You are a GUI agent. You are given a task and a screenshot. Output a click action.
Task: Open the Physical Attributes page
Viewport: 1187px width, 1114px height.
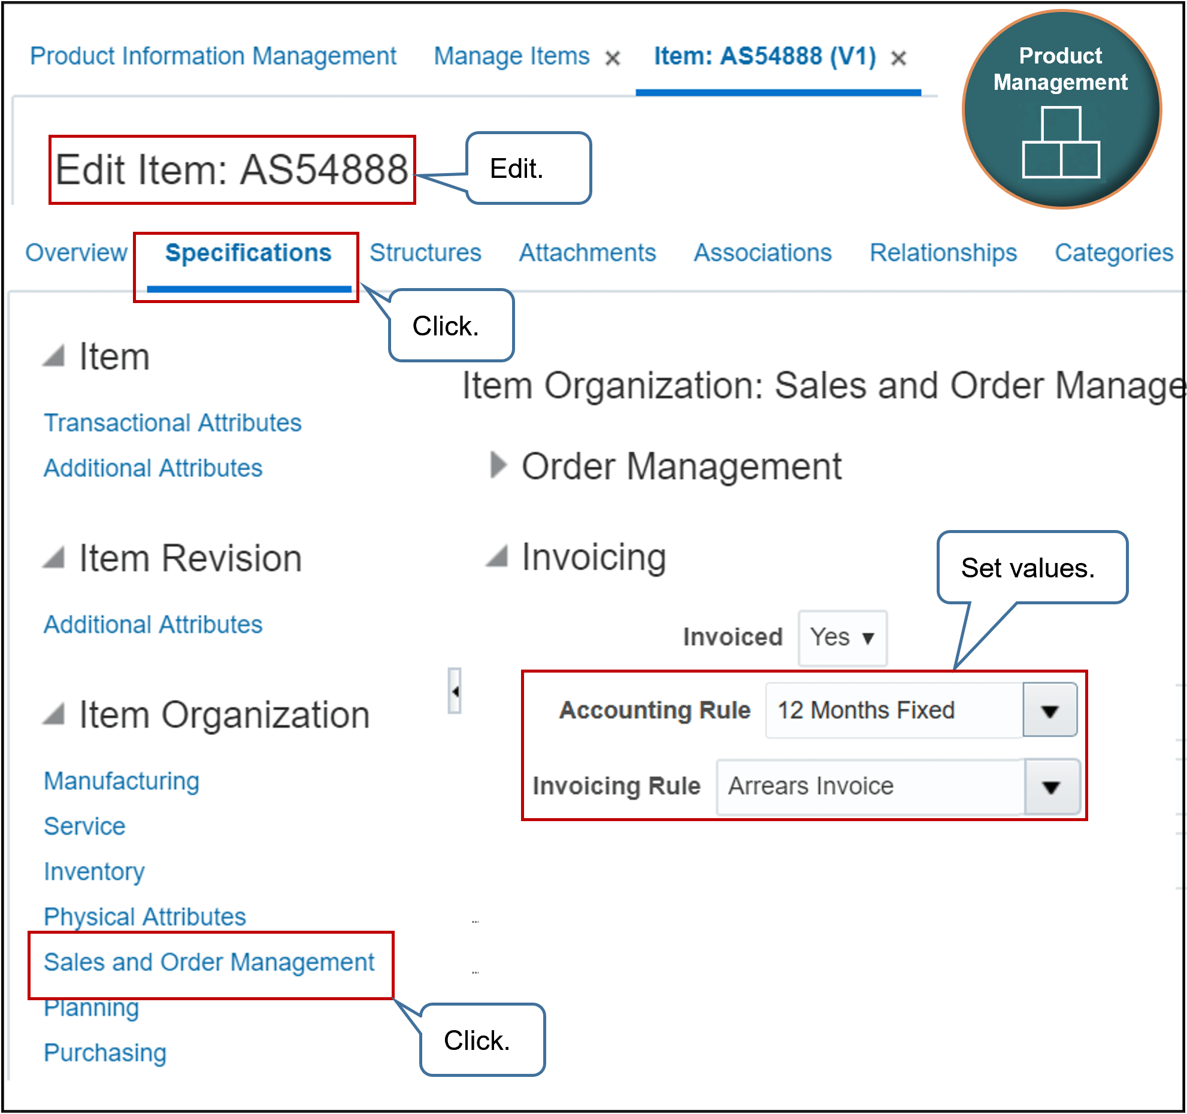(x=144, y=916)
